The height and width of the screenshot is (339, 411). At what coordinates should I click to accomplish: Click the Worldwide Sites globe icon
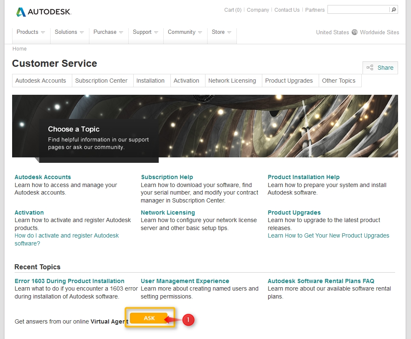coord(355,32)
